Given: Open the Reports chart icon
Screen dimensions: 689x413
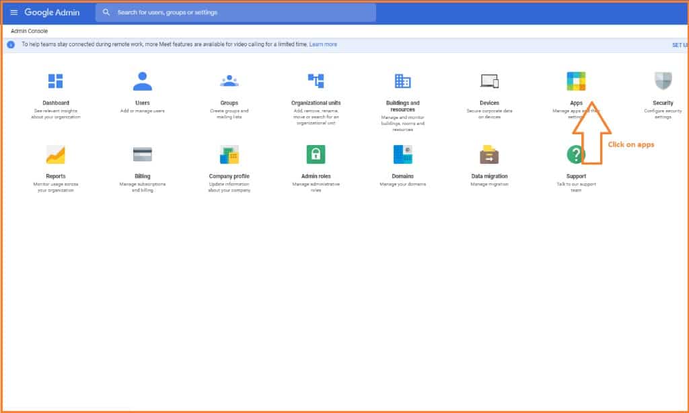Looking at the screenshot, I should point(55,154).
